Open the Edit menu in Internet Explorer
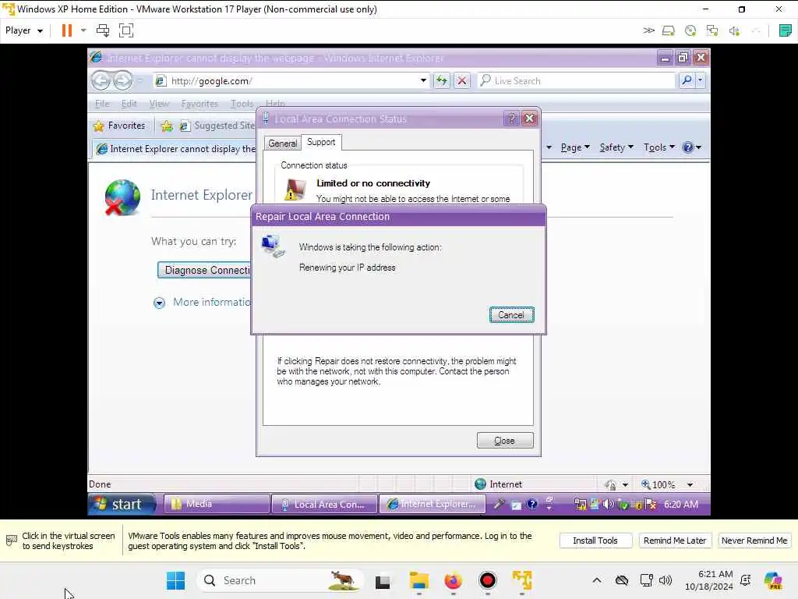The width and height of the screenshot is (798, 599). tap(129, 104)
